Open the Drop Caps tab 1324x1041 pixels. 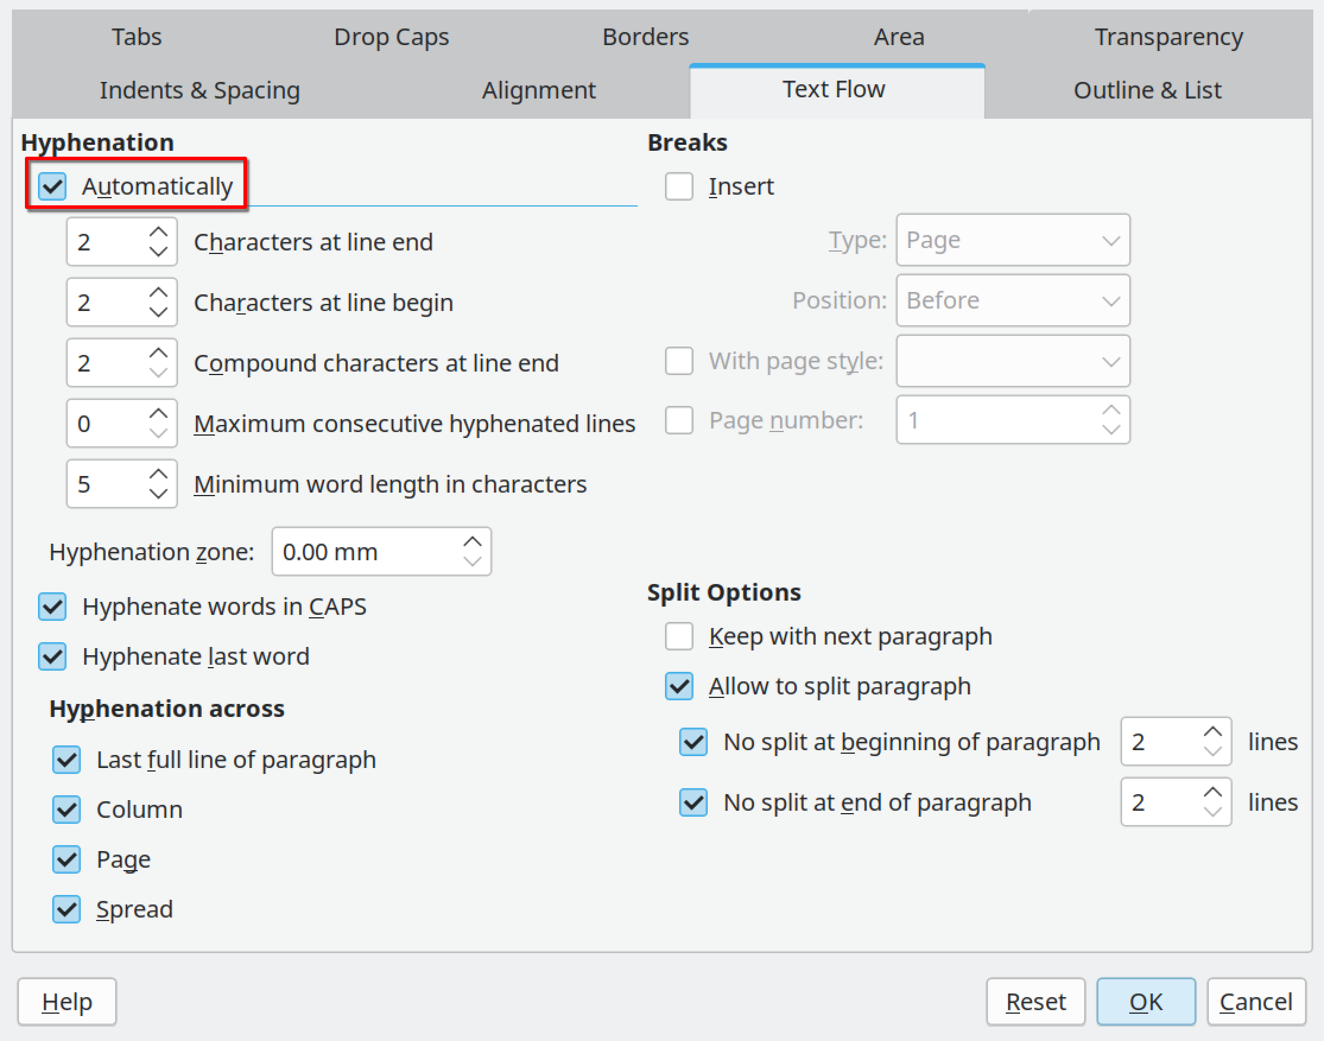(x=392, y=37)
